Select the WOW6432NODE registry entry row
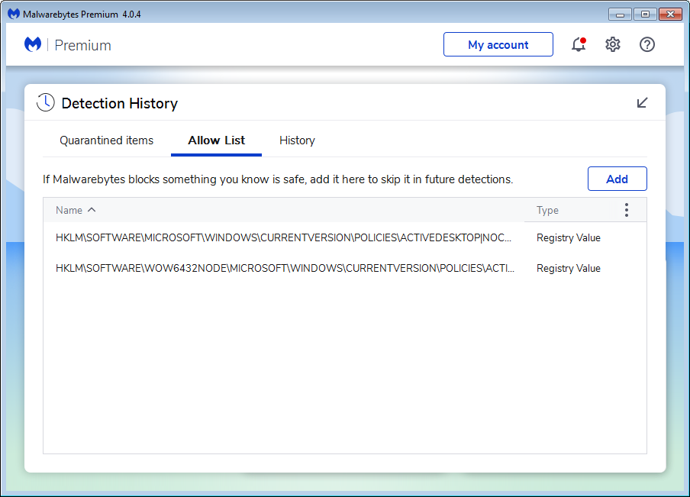The width and height of the screenshot is (690, 497). click(x=284, y=268)
